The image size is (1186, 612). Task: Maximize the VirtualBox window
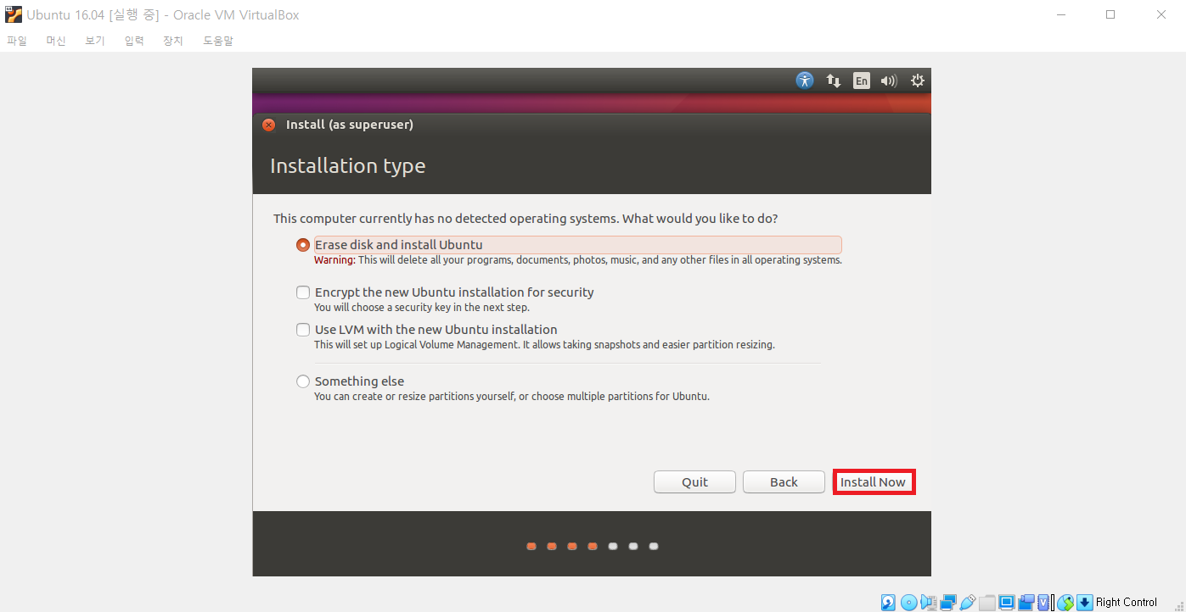tap(1110, 14)
